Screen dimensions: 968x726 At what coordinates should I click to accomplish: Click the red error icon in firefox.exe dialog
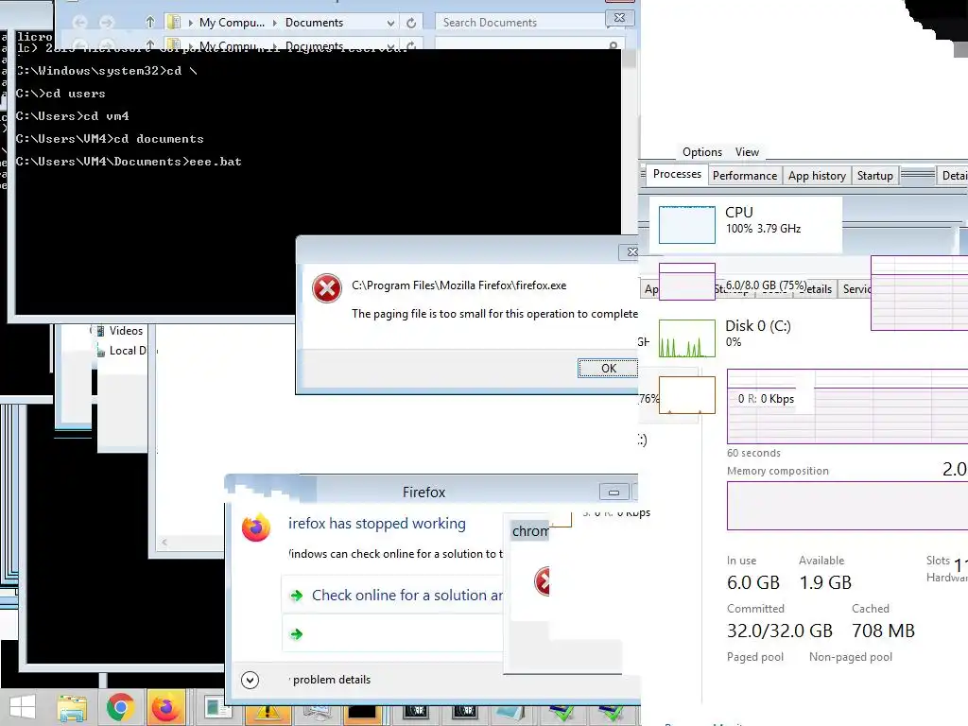326,288
